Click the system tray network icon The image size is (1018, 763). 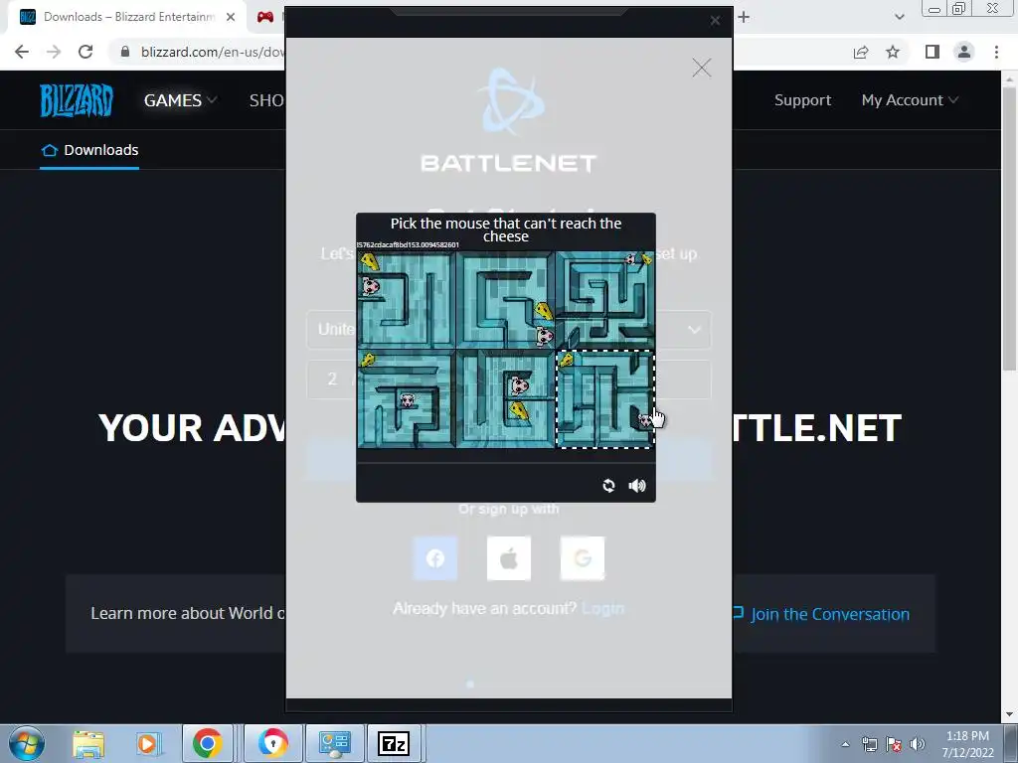(869, 744)
